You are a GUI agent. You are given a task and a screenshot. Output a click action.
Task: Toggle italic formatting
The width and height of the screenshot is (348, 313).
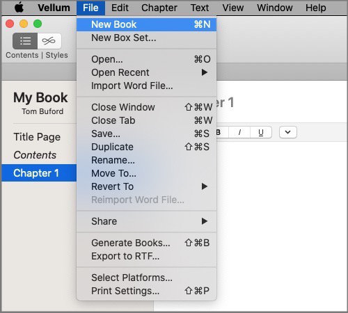239,132
